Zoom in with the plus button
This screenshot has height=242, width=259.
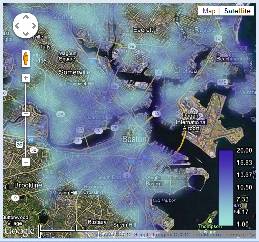pyautogui.click(x=26, y=78)
